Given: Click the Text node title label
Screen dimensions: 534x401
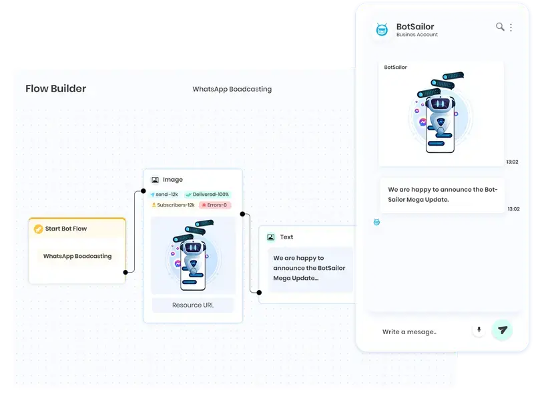Looking at the screenshot, I should (x=286, y=237).
